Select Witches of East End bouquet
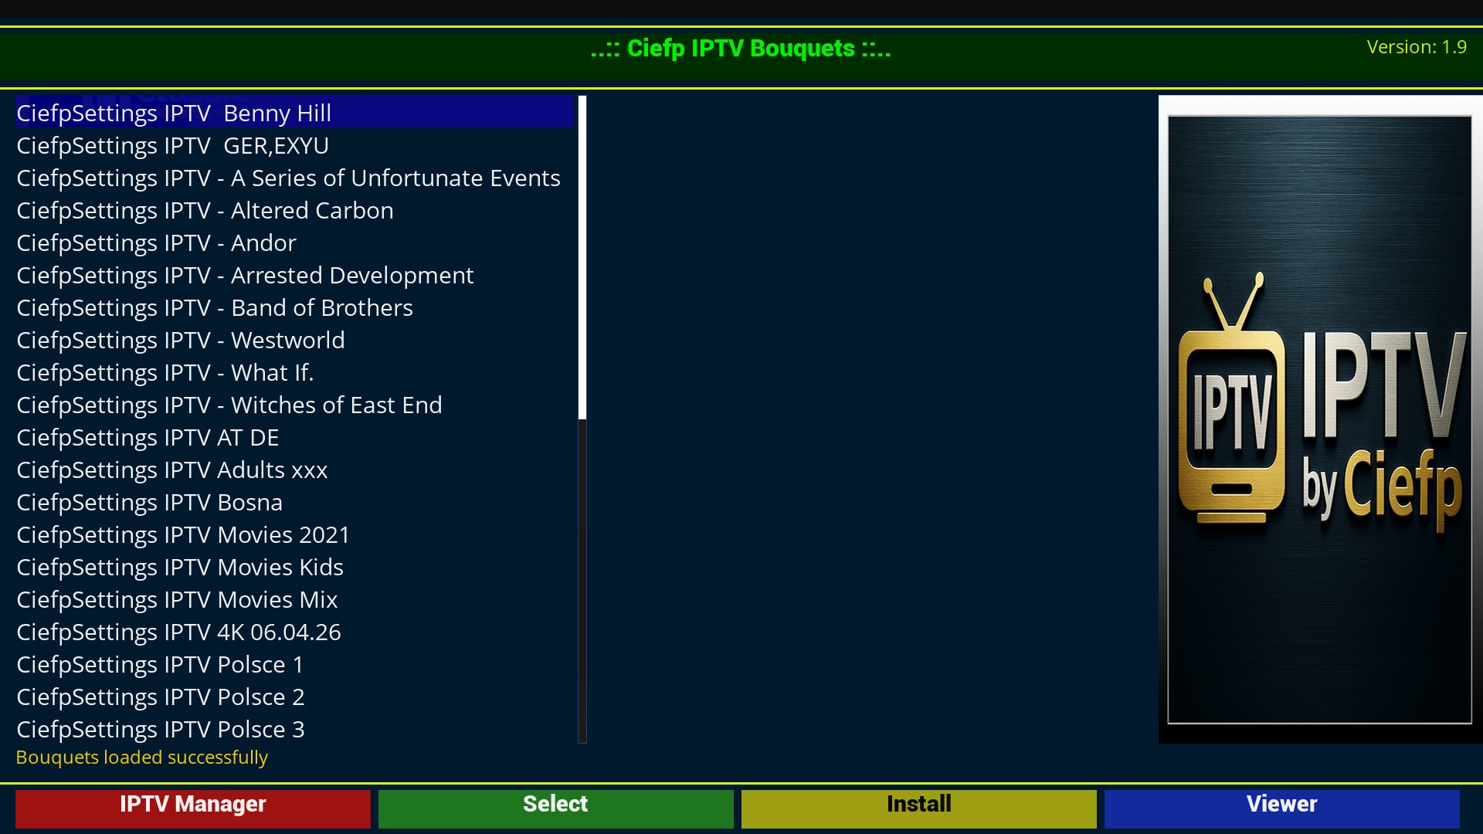 [x=294, y=405]
